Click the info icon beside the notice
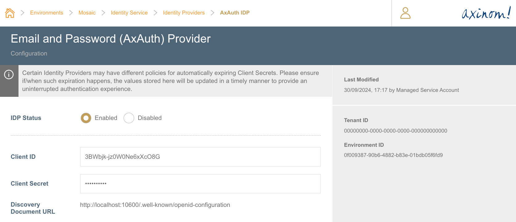Viewport: 516px width, 222px height. click(x=9, y=75)
